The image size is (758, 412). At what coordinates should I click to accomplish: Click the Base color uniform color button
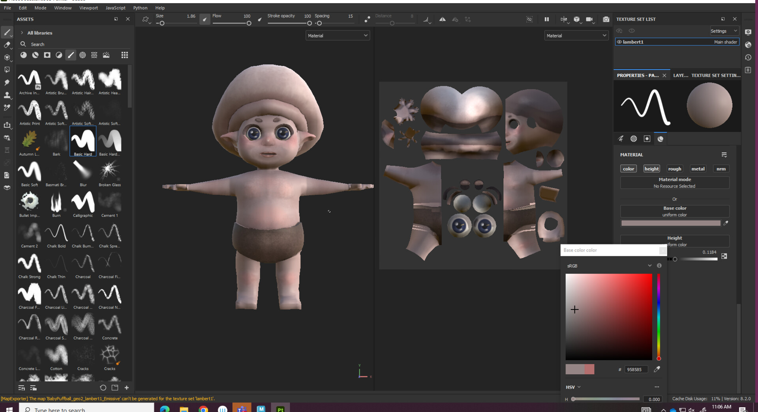675,211
